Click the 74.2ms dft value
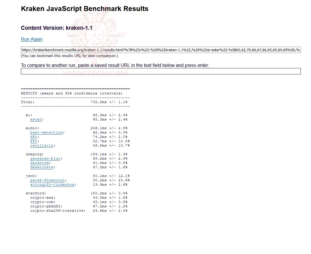 coord(100,137)
